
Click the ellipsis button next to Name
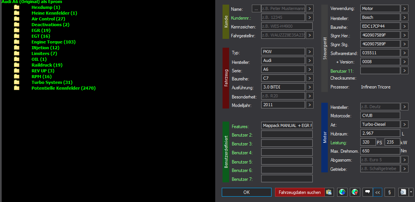[256, 8]
